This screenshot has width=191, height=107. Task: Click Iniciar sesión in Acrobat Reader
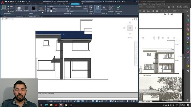[182, 7]
